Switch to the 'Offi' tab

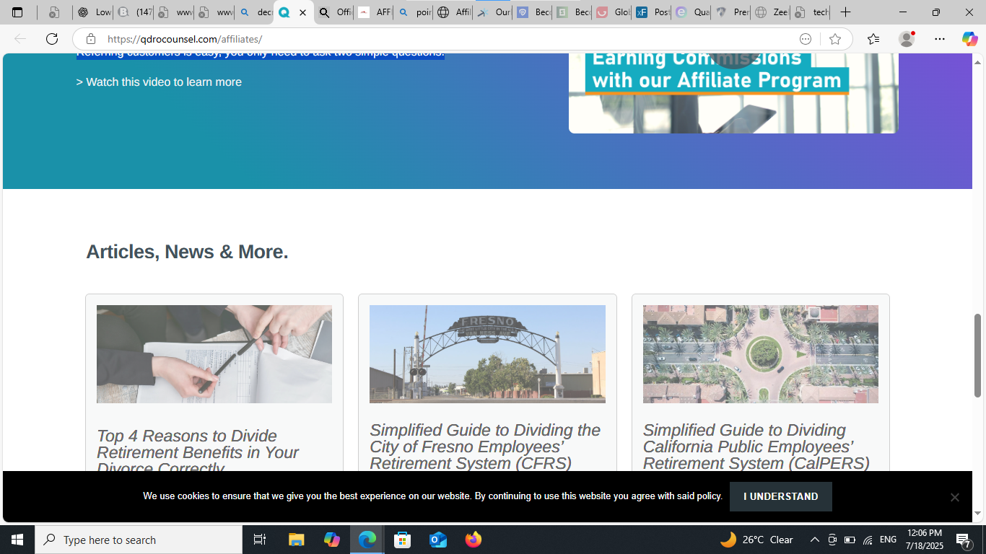335,12
